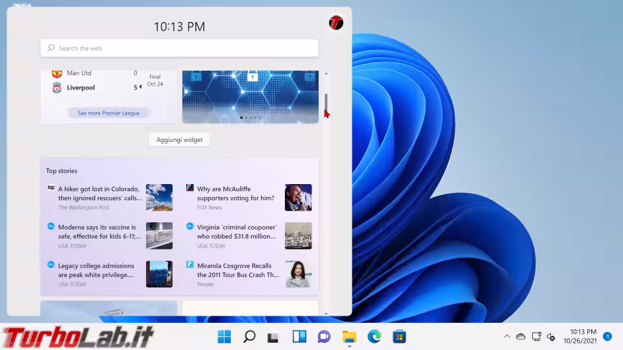Open the clock and date in taskbar
Viewport: 623px width, 350px height.
point(580,336)
